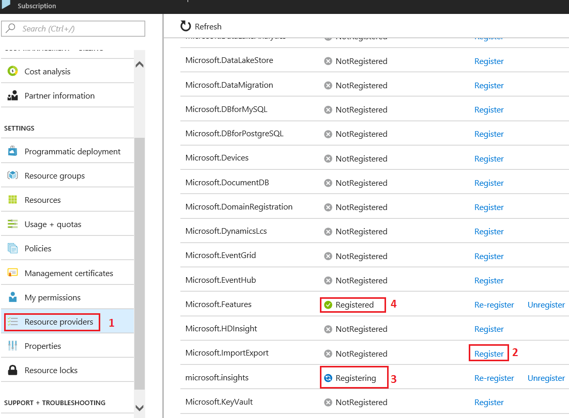Viewport: 569px width, 418px height.
Task: Click the Resource locks padlock icon
Action: (13, 370)
